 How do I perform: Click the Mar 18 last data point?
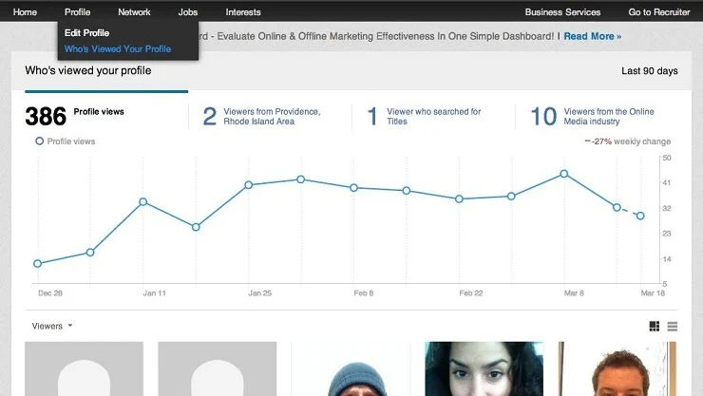point(640,216)
